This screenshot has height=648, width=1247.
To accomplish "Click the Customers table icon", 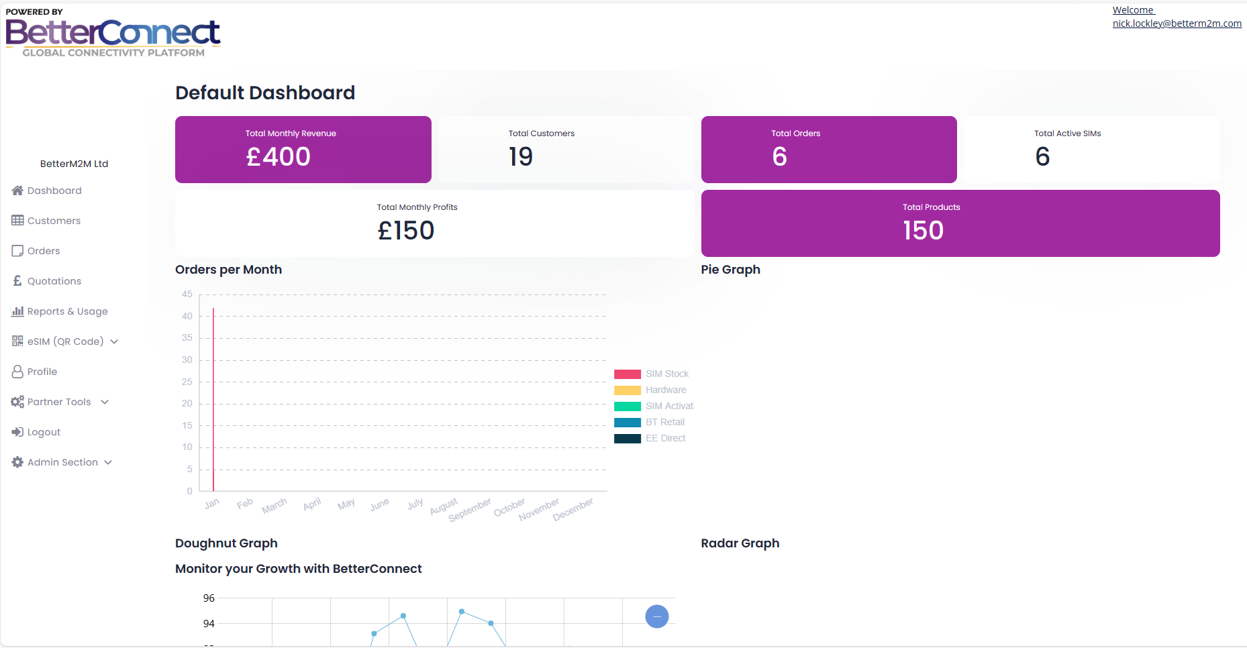I will [x=17, y=221].
